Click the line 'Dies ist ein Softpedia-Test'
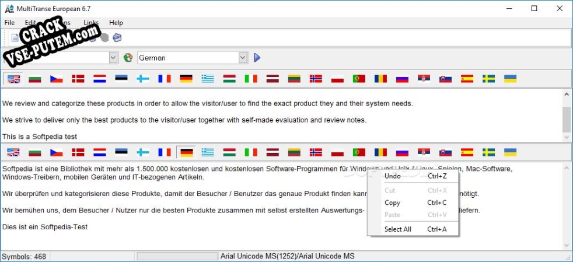 coord(45,227)
